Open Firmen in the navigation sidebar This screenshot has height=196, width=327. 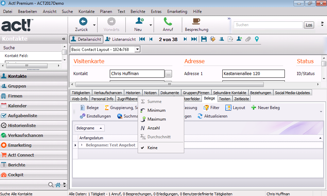point(34,96)
